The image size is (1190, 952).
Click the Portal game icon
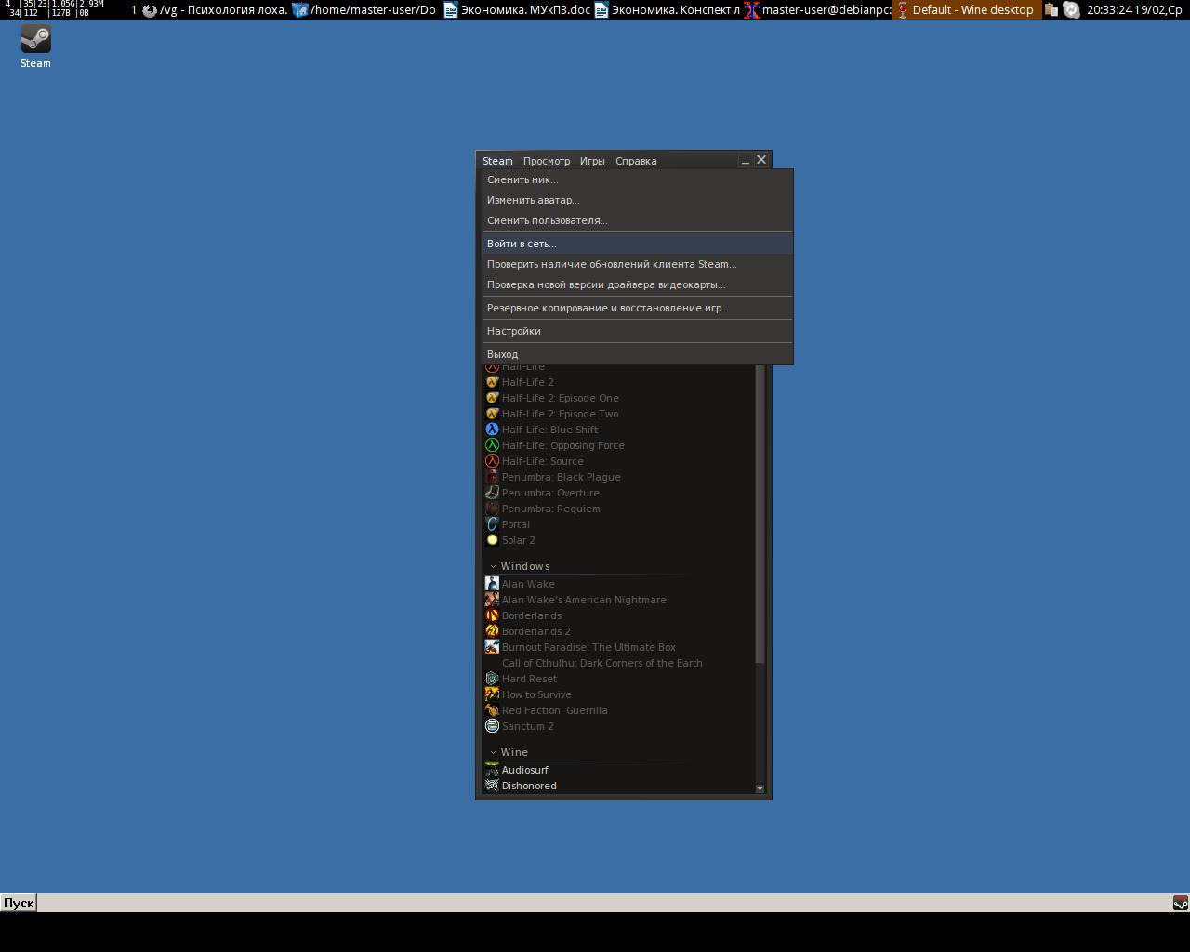click(492, 524)
